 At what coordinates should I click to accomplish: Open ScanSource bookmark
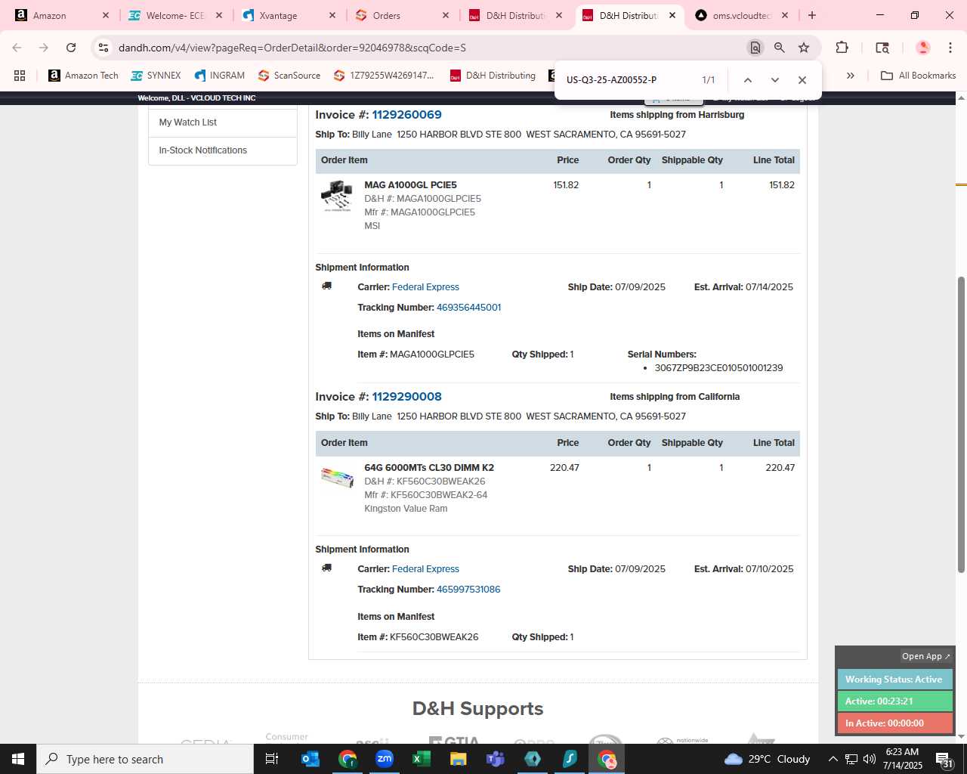coord(289,76)
